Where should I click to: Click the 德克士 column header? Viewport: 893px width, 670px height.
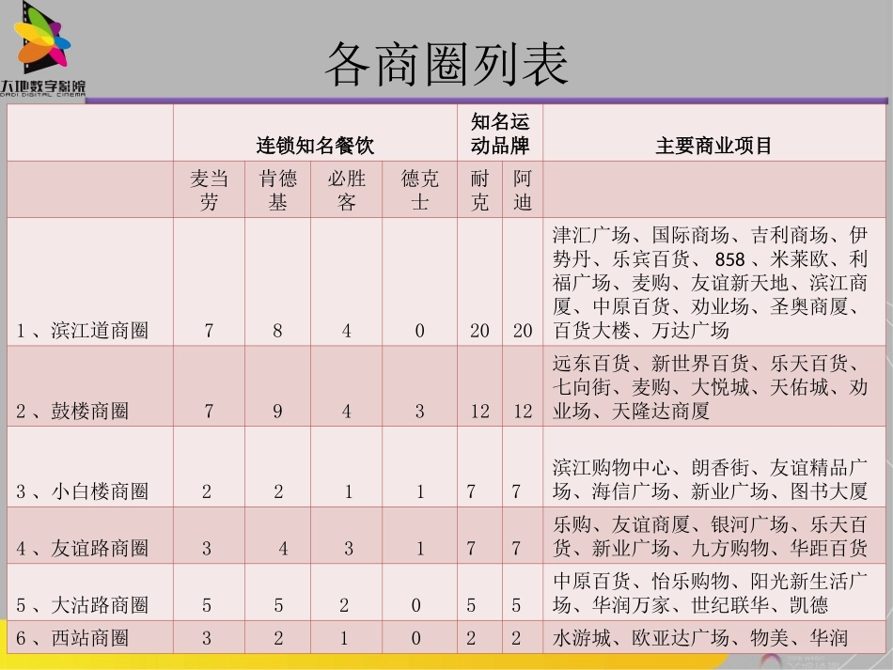[420, 190]
